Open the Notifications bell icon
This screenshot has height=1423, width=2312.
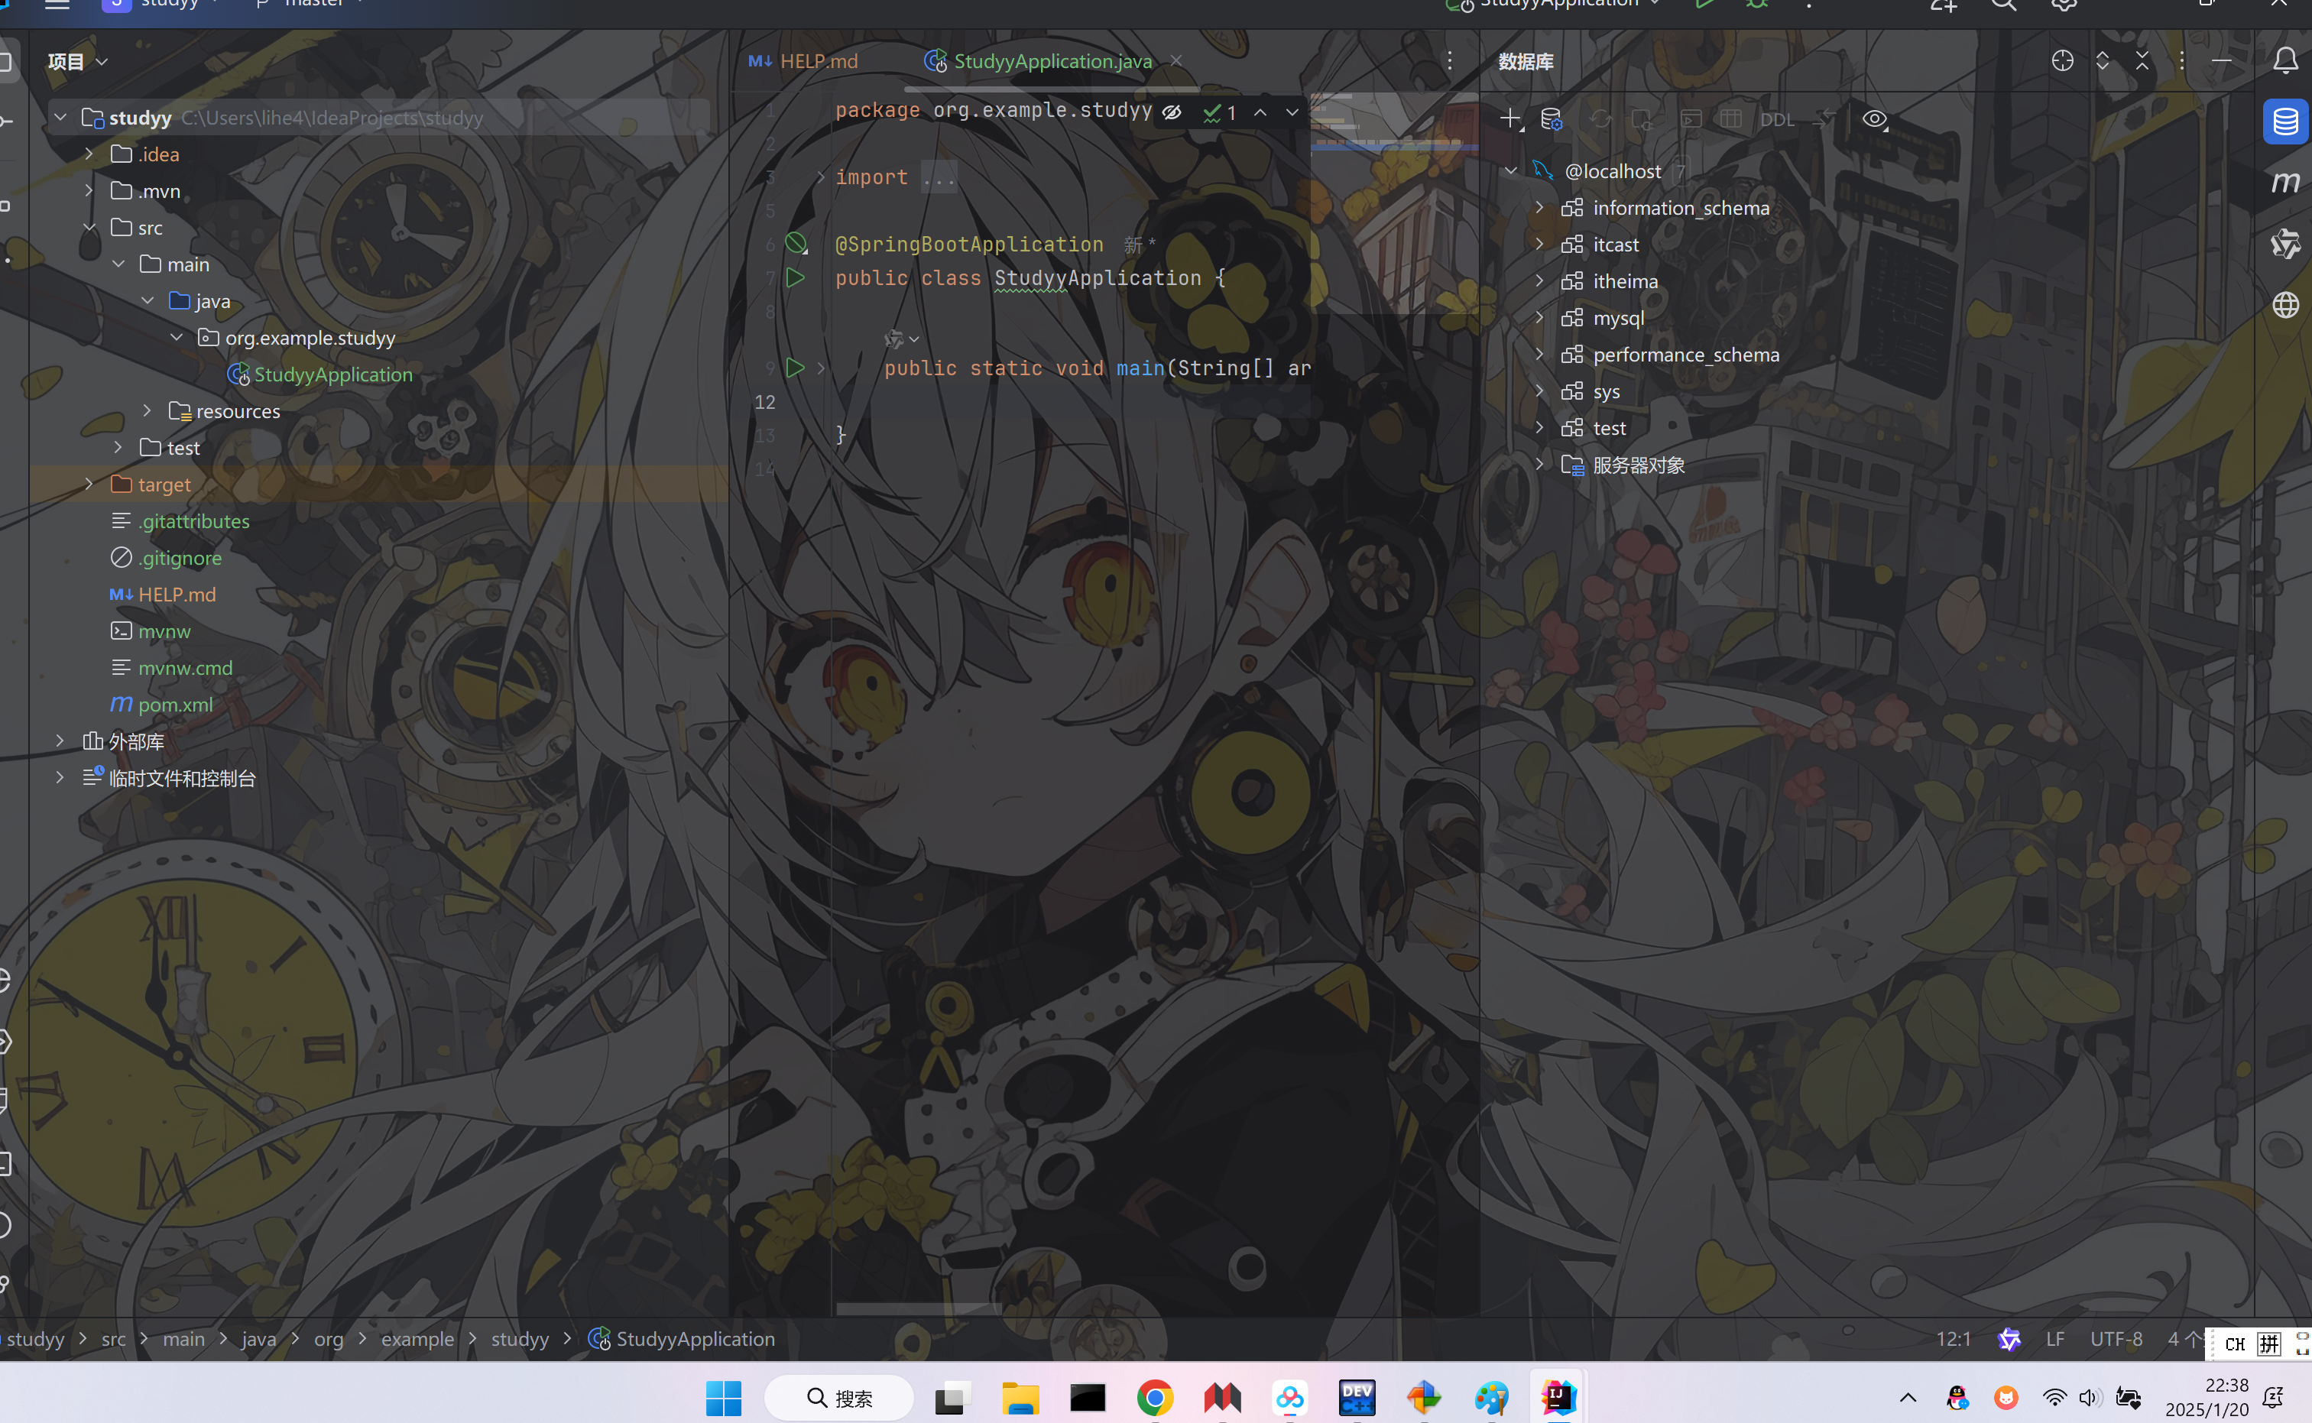pos(2284,60)
